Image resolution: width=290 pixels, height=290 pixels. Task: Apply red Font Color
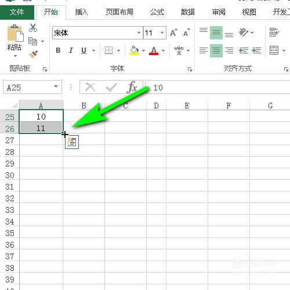pyautogui.click(x=154, y=50)
